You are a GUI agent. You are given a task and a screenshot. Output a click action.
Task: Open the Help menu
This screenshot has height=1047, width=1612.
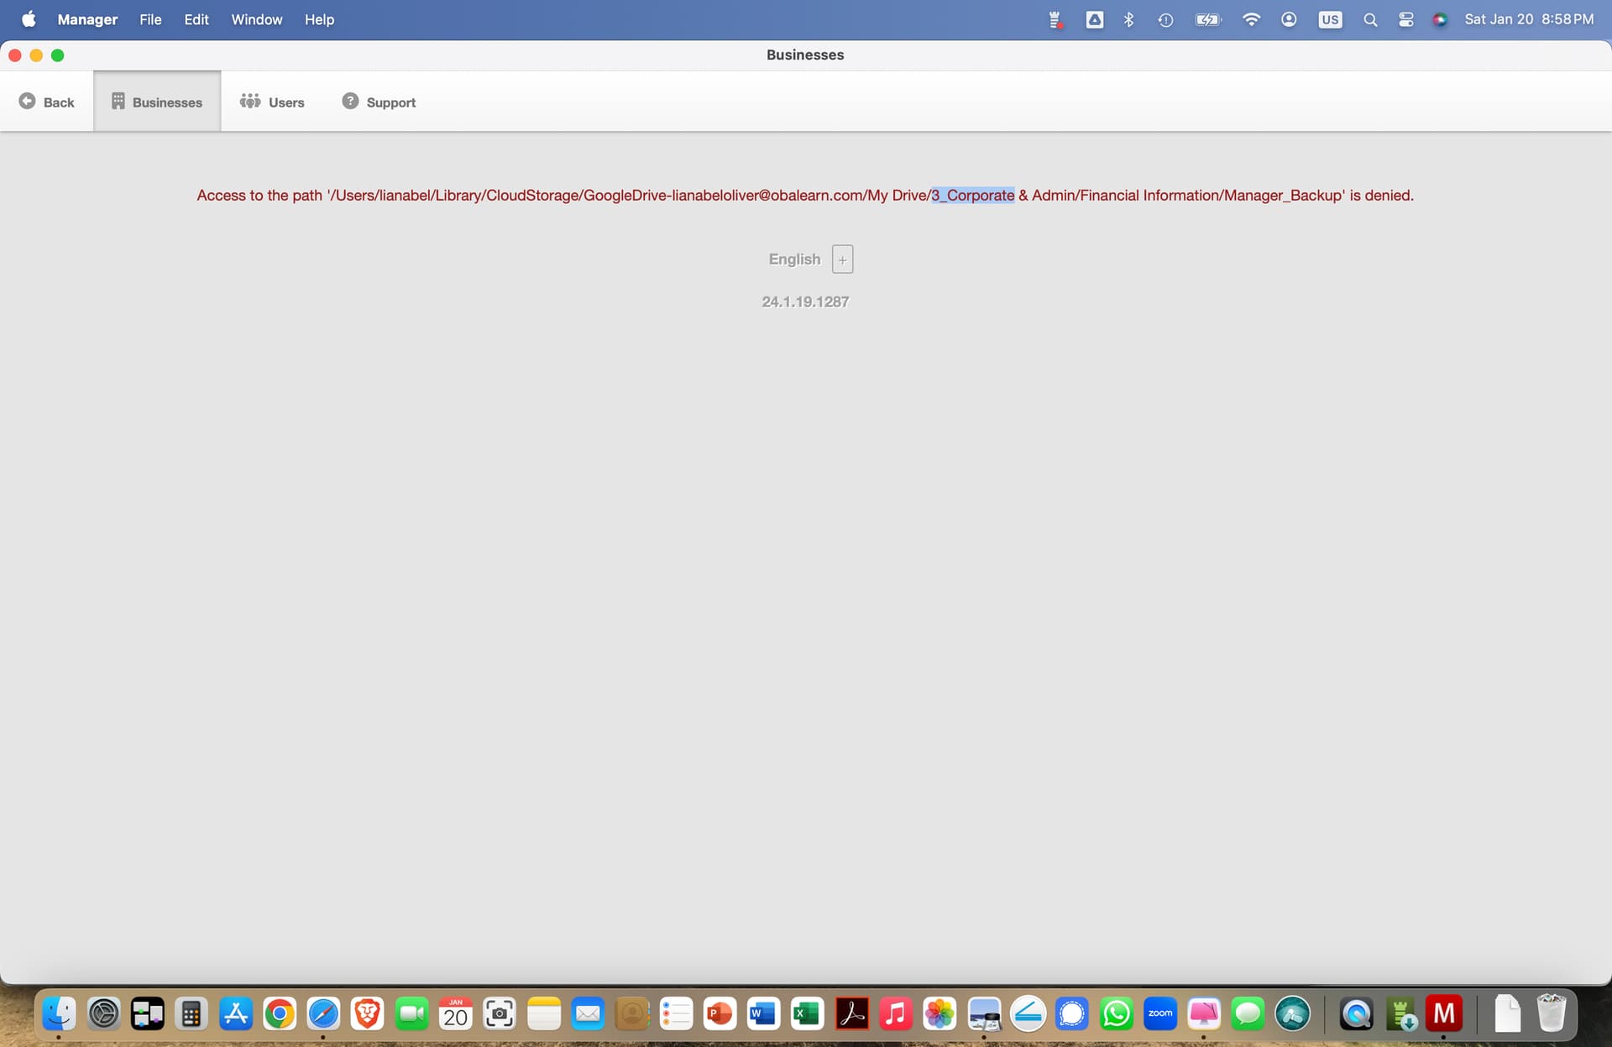pos(319,19)
